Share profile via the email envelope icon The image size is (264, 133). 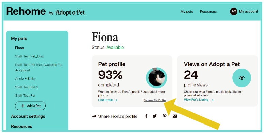(175, 116)
